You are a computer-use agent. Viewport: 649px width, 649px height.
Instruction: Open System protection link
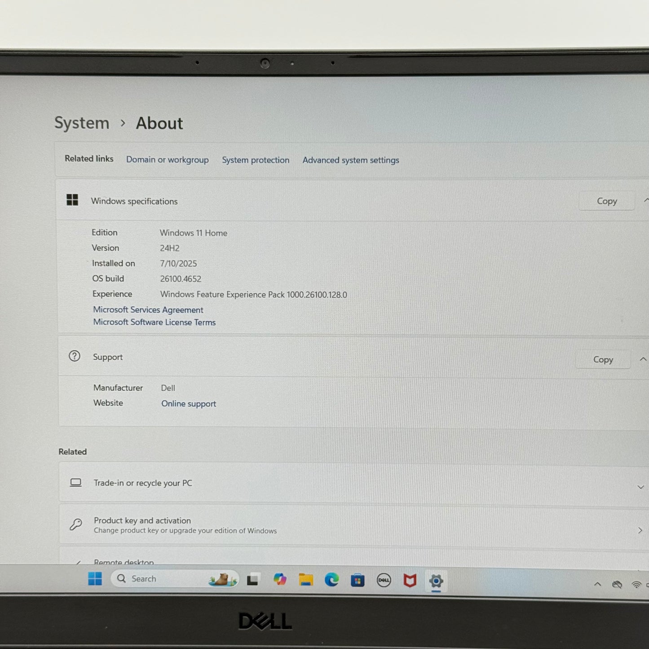pyautogui.click(x=256, y=160)
